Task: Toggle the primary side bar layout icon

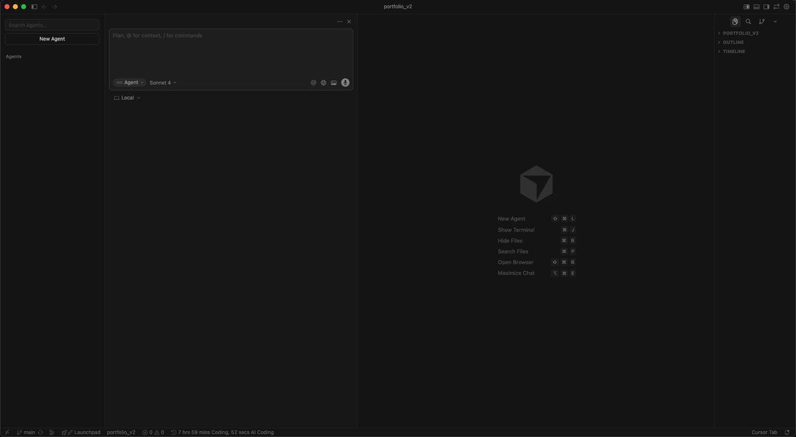Action: point(746,7)
